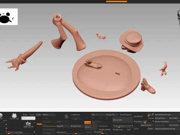Click the MergeDown button
180x135 pixels.
tap(161, 118)
